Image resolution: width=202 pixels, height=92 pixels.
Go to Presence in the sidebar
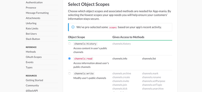click(31, 8)
